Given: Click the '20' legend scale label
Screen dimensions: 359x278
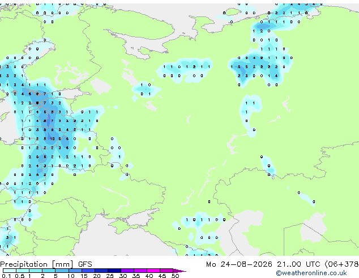Looking at the screenshot, I should 97,276.
